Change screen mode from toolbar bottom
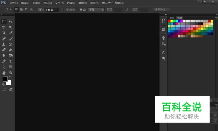Viewport: 218px width, 131px height. tap(11, 89)
